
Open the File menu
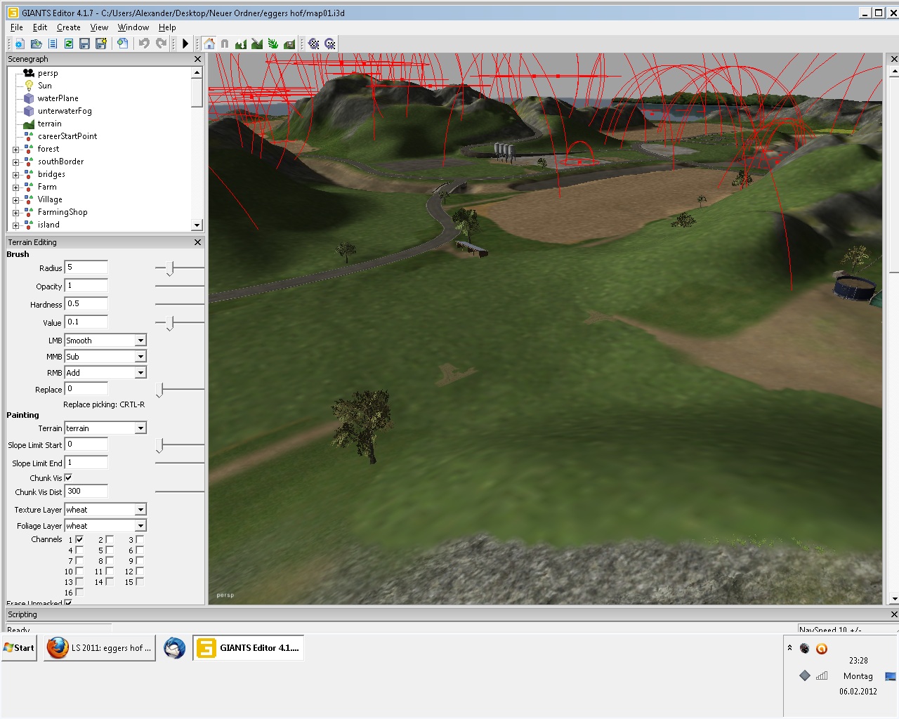(x=17, y=27)
